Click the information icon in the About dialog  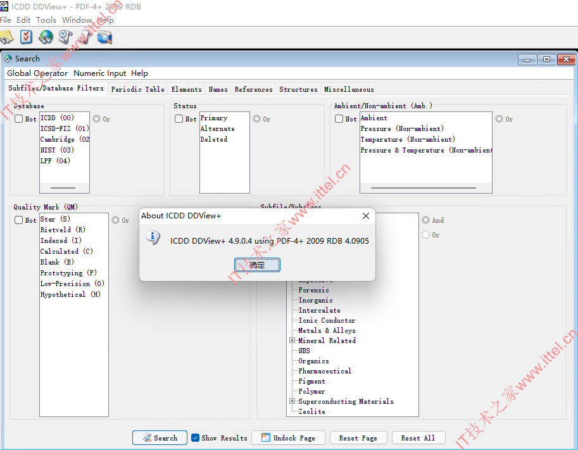click(153, 238)
